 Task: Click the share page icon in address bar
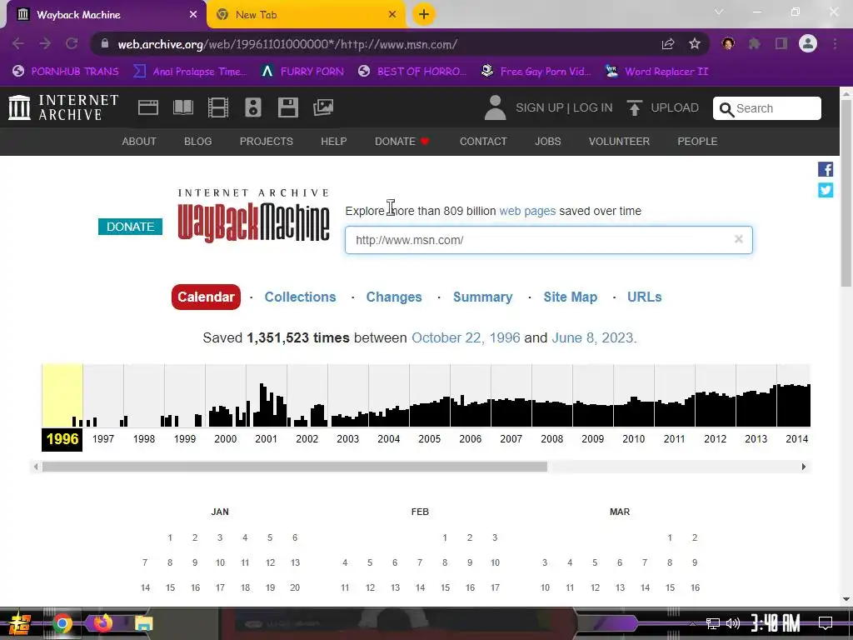pos(668,44)
